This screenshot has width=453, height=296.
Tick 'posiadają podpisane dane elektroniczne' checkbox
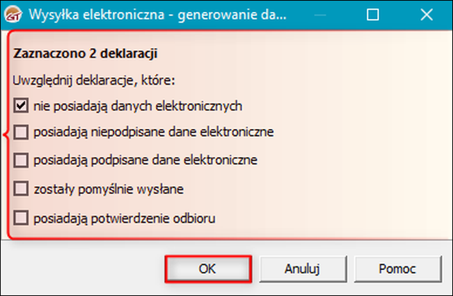[x=20, y=160]
